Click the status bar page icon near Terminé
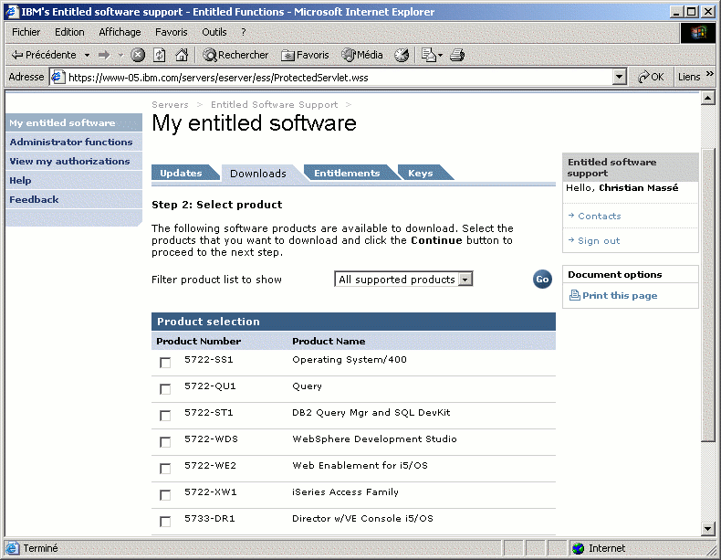The height and width of the screenshot is (560, 721). (x=13, y=548)
